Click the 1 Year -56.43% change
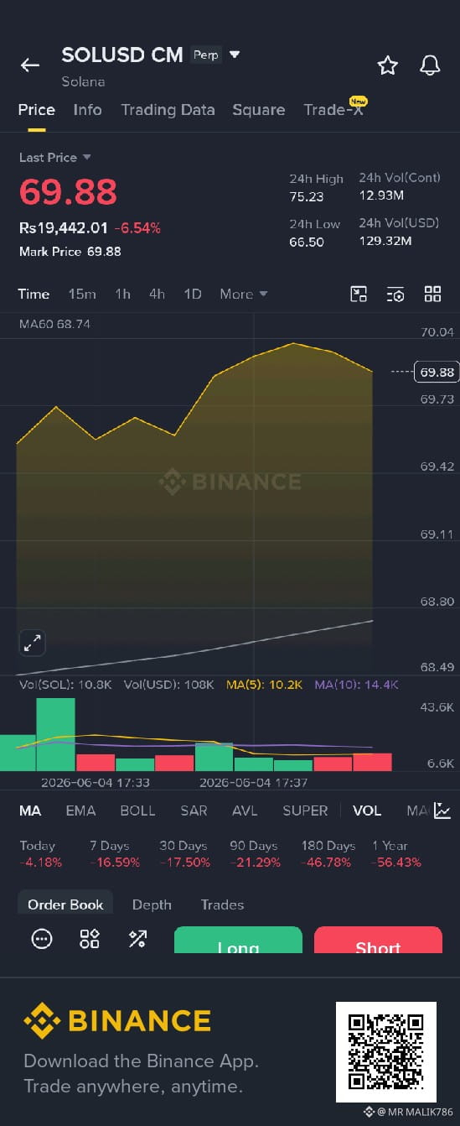This screenshot has width=460, height=1126. pyautogui.click(x=396, y=854)
